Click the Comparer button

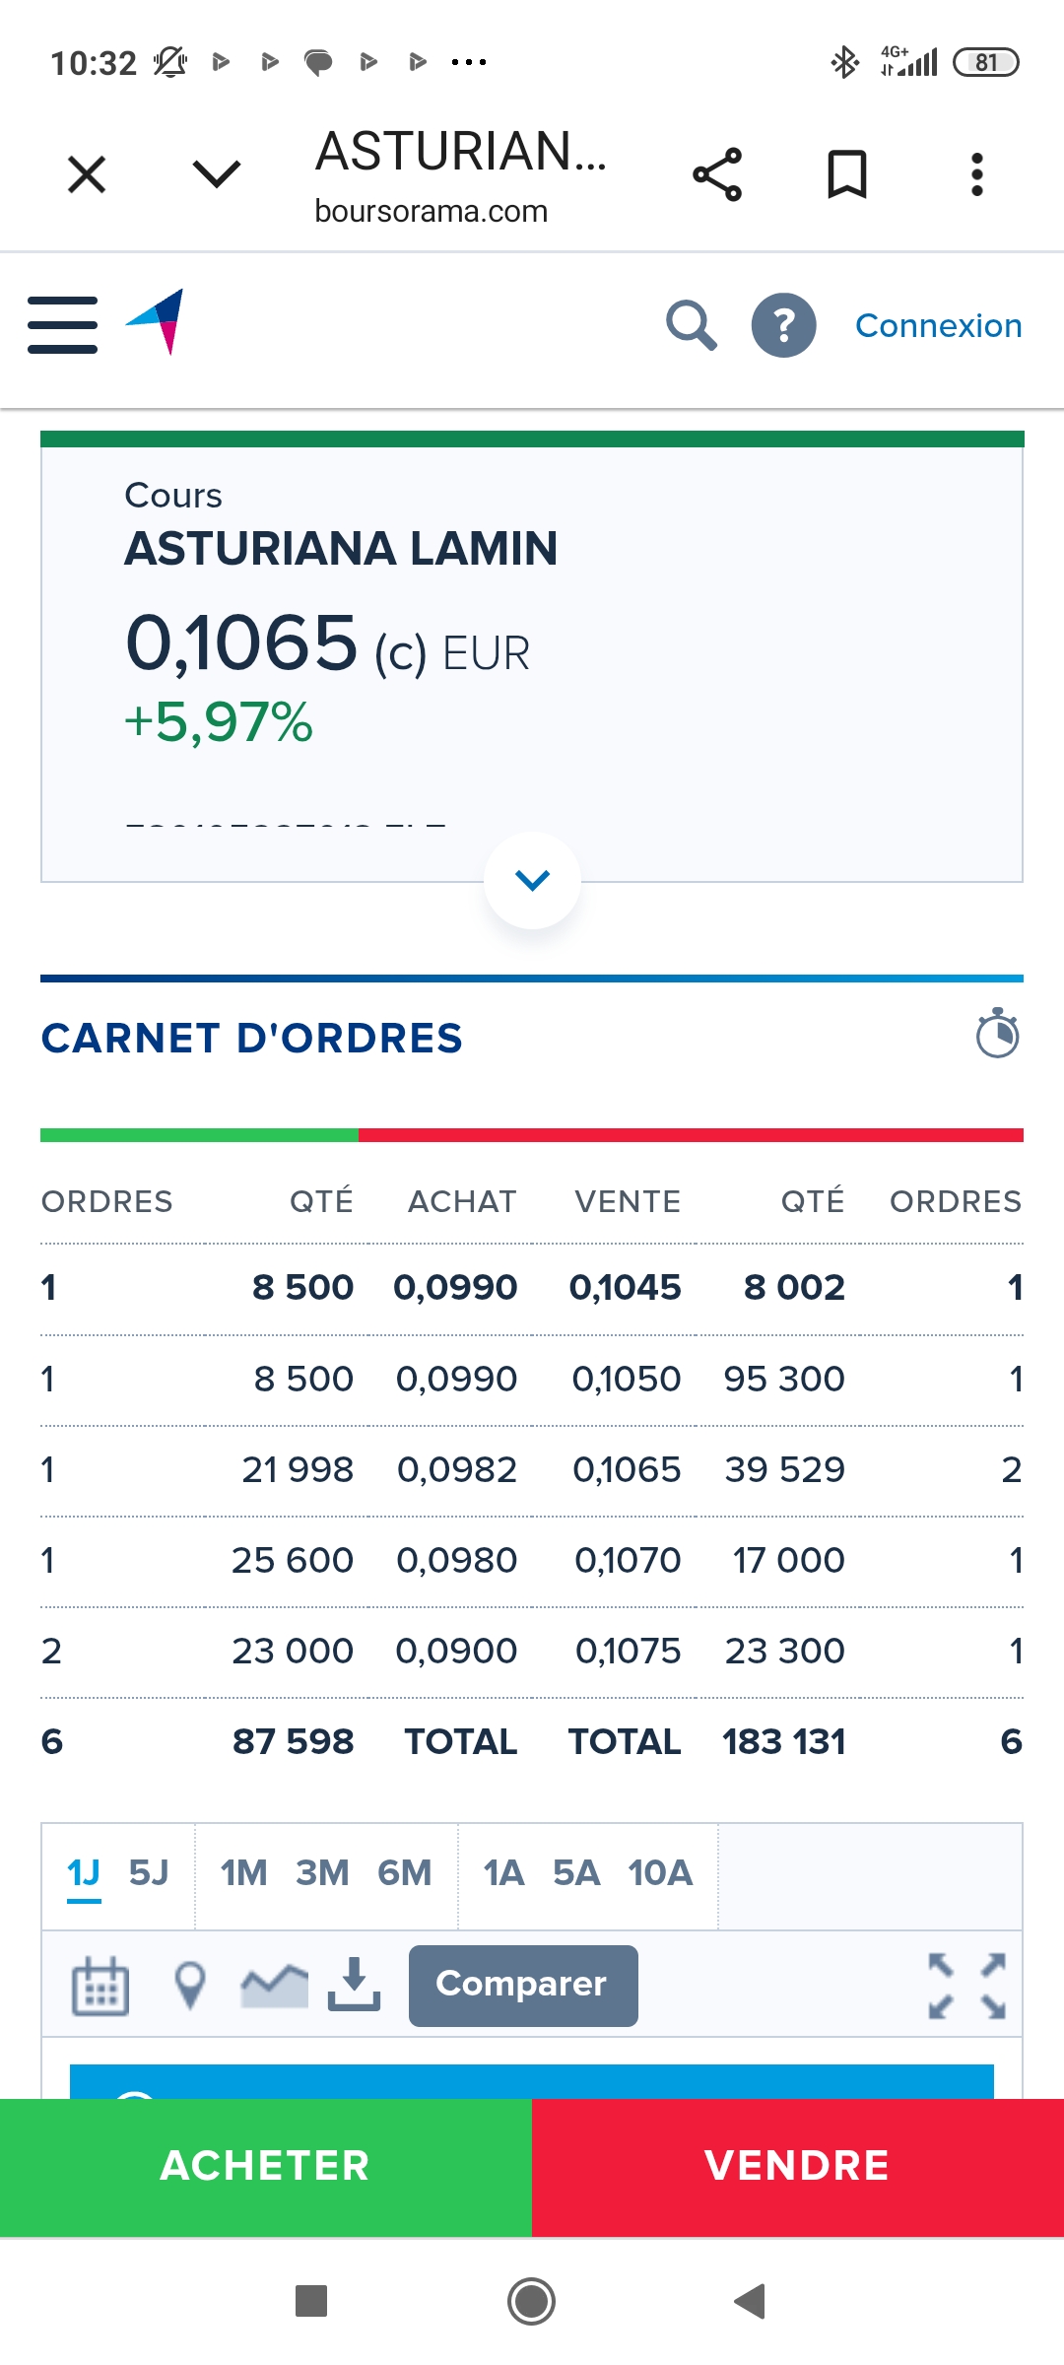tap(523, 1986)
